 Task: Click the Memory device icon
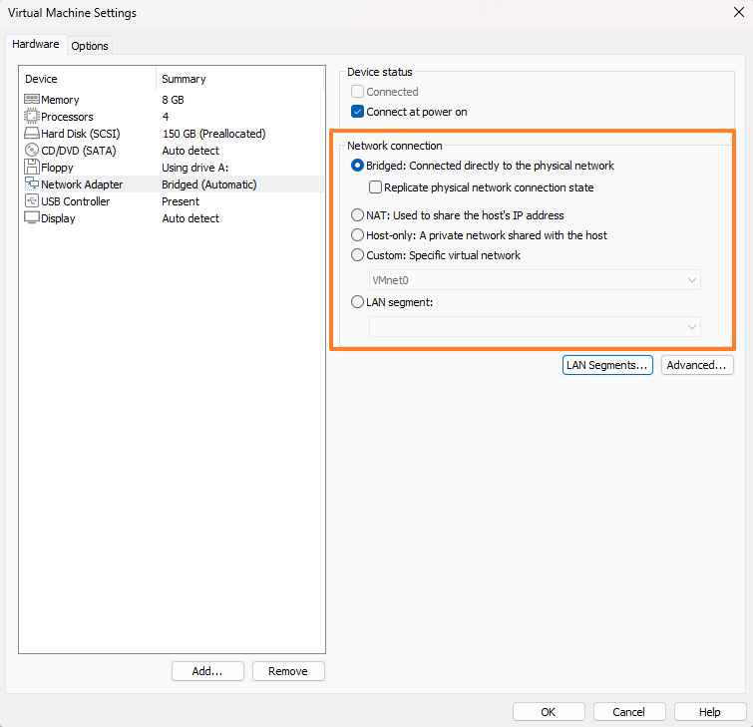tap(32, 100)
